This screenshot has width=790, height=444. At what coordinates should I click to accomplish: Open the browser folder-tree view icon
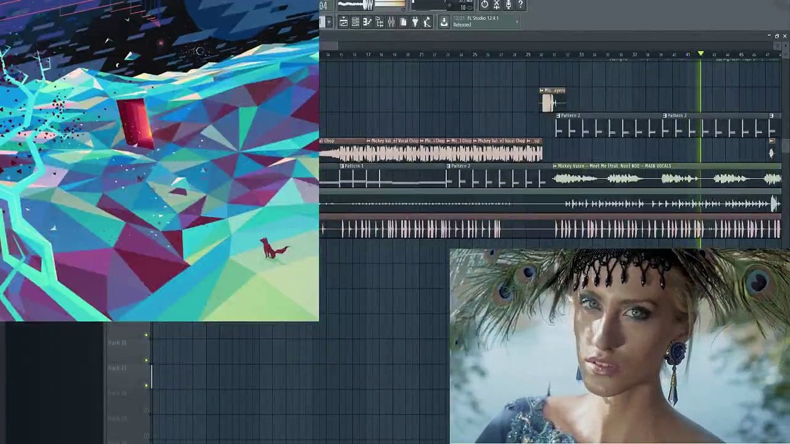(380, 22)
